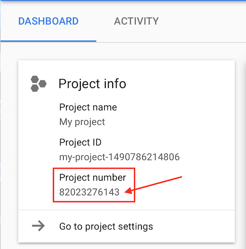Viewport: 246px width, 249px height.
Task: Select the Project ID label
Action: 80,142
